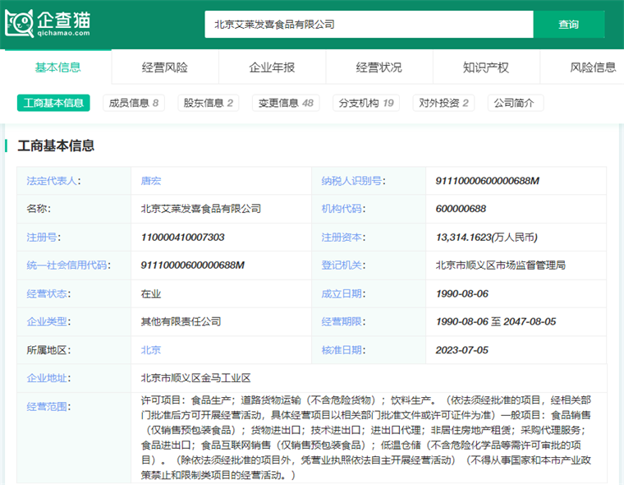This screenshot has width=624, height=485.
Task: Click legal representative link 唐宏
Action: (x=151, y=181)
